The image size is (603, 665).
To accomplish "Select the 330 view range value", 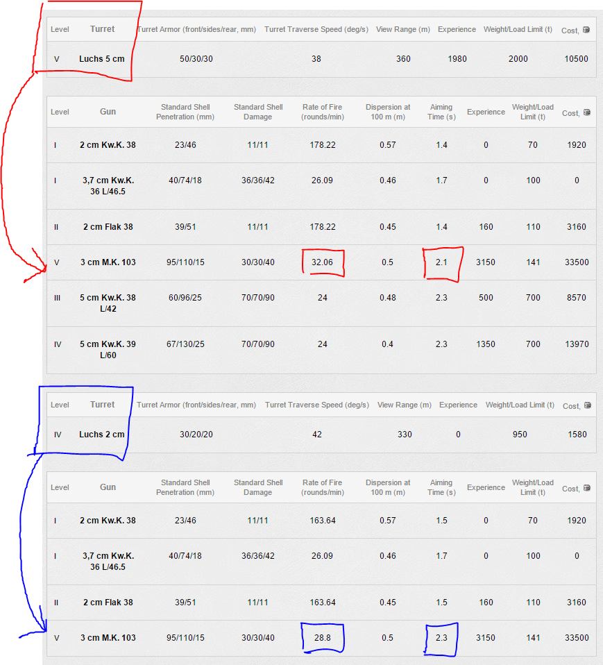I will click(404, 435).
